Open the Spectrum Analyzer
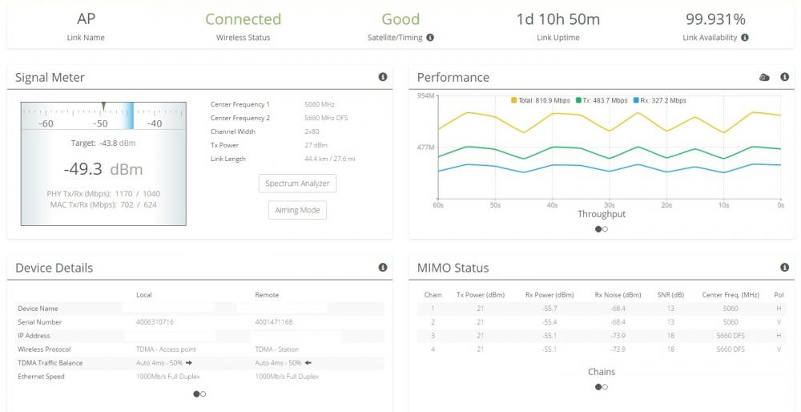 297,184
